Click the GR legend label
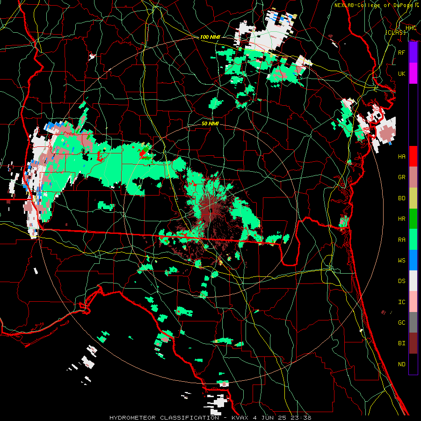421x421 pixels. click(401, 177)
